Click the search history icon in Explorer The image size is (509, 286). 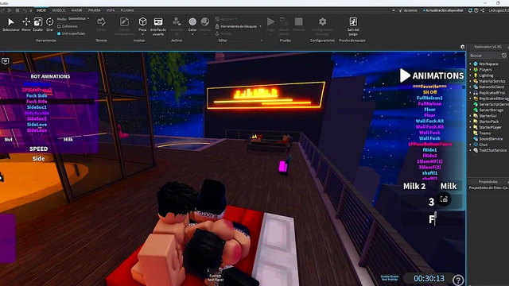point(503,56)
